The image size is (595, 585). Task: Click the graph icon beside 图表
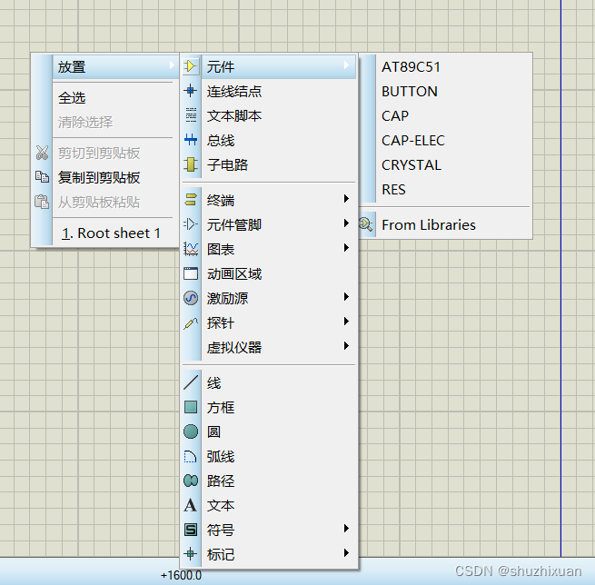click(x=191, y=249)
